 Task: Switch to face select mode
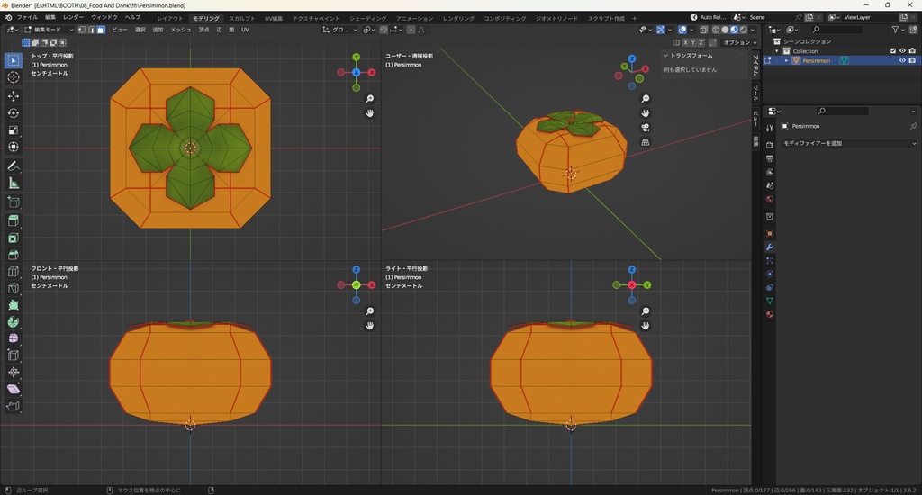[101, 30]
